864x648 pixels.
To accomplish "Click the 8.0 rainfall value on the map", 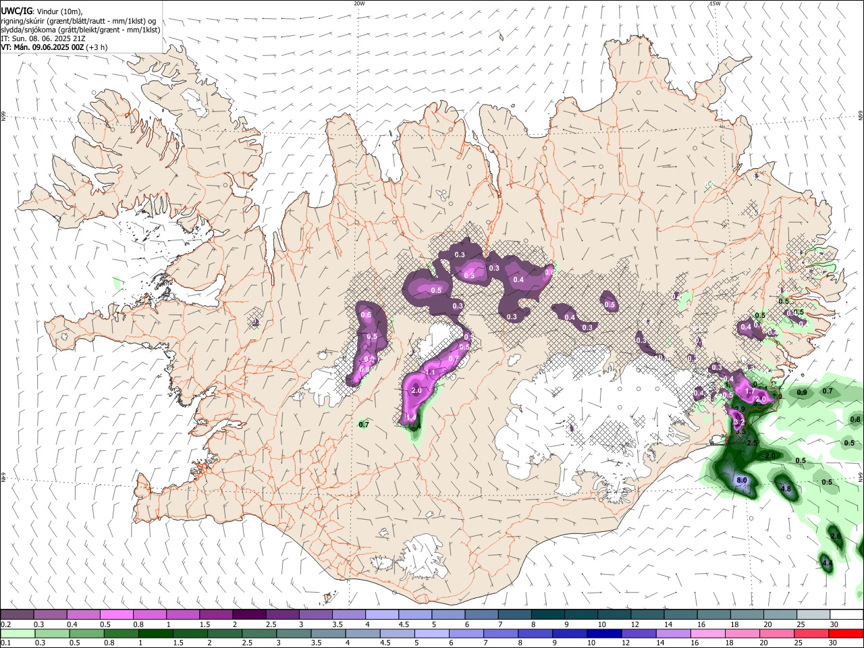I will pyautogui.click(x=742, y=480).
